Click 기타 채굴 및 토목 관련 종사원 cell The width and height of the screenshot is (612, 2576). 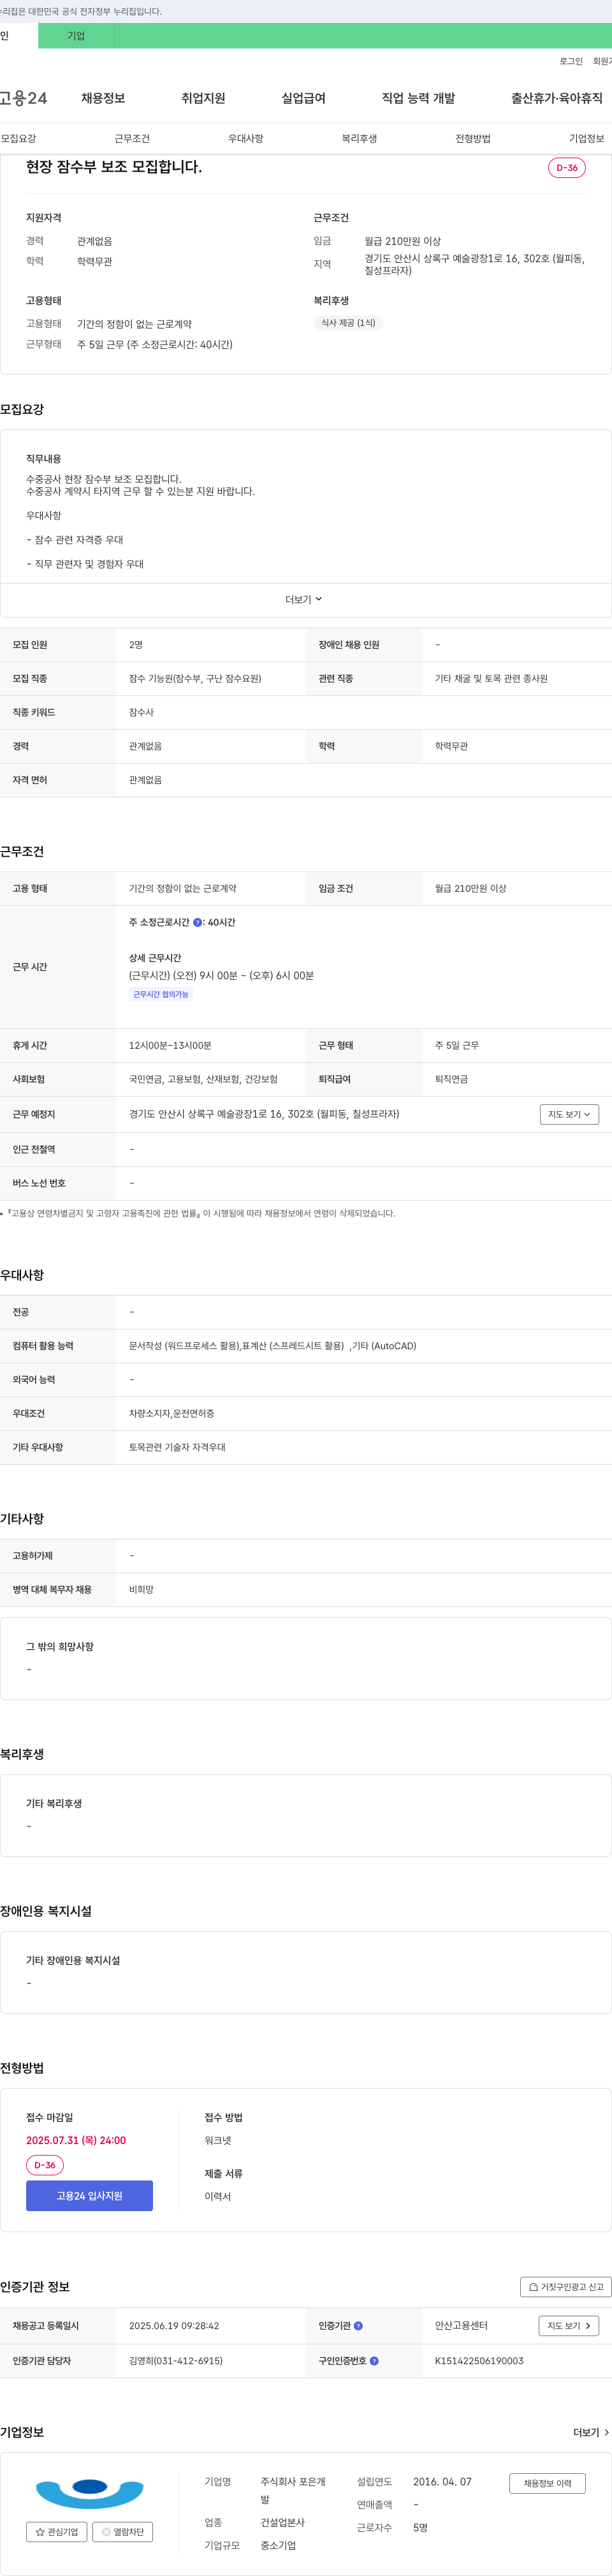pyautogui.click(x=491, y=679)
